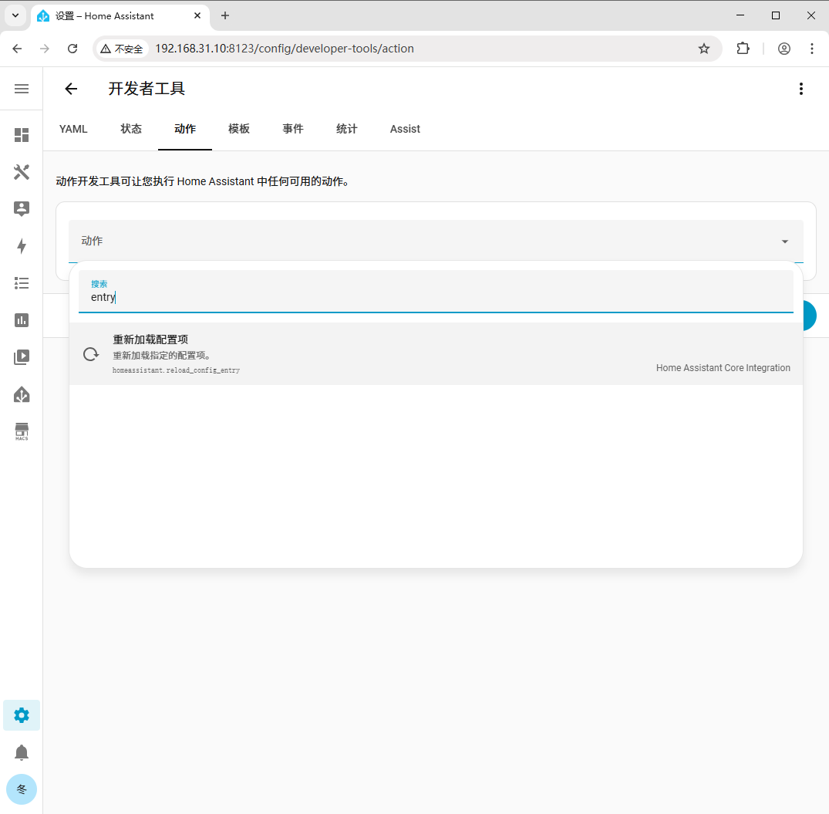Viewport: 829px width, 814px height.
Task: Switch to the 统计 tab
Action: coord(347,129)
